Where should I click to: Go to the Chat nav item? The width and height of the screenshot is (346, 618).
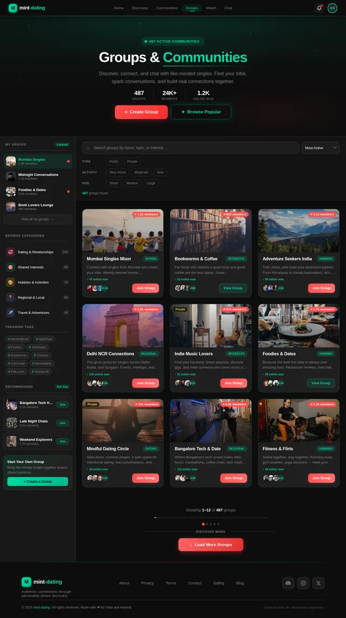[228, 8]
